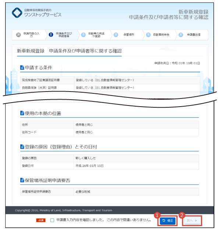Select the 自動車税申告 step tab
The width and height of the screenshot is (219, 229).
coord(159,35)
